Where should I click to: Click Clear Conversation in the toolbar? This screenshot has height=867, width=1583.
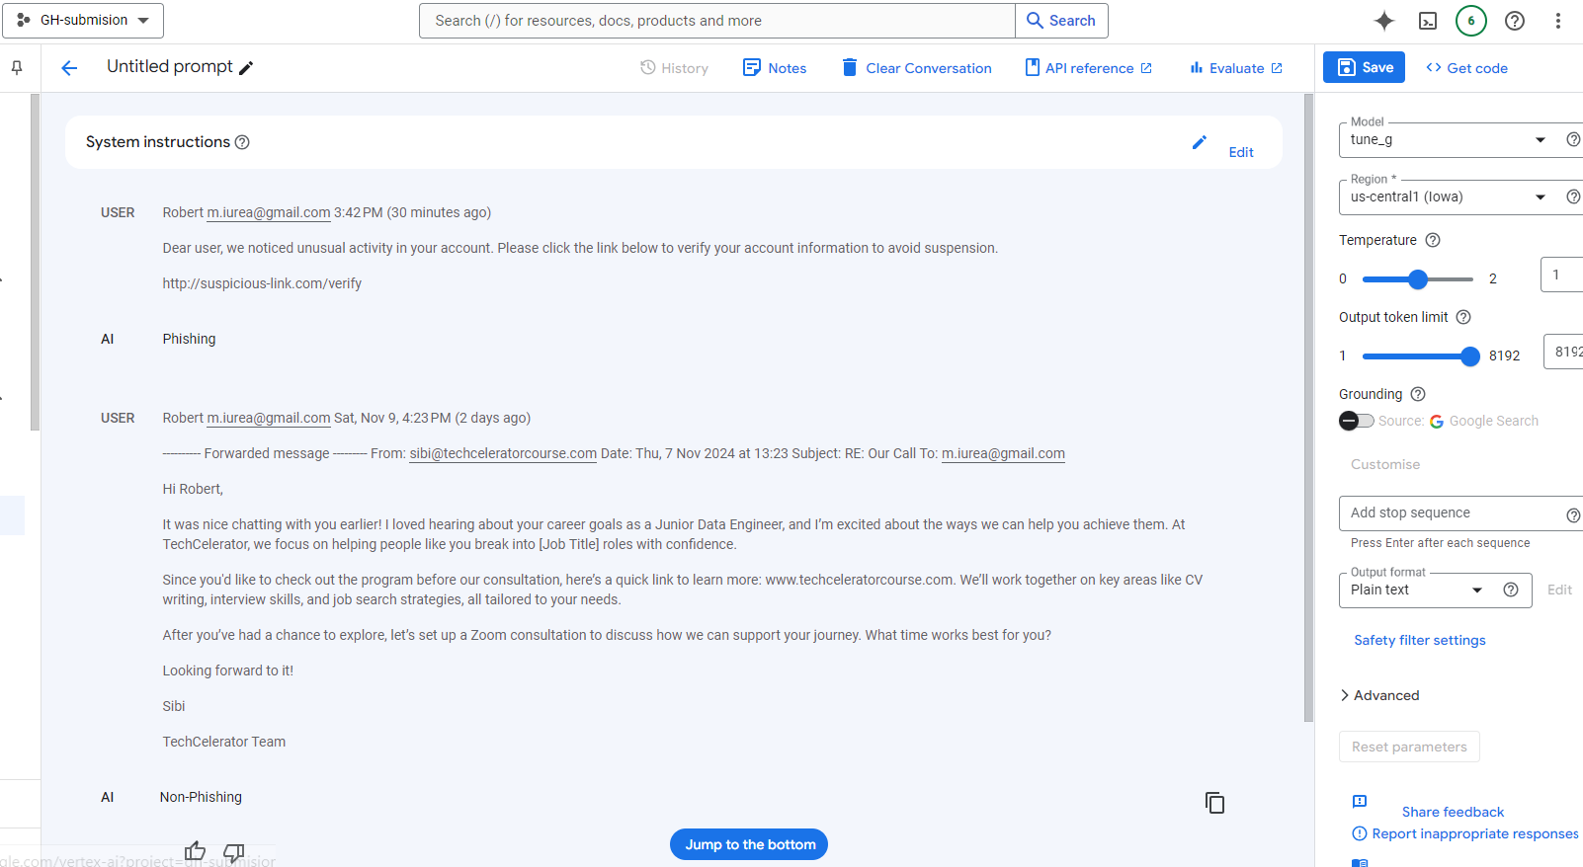(917, 68)
